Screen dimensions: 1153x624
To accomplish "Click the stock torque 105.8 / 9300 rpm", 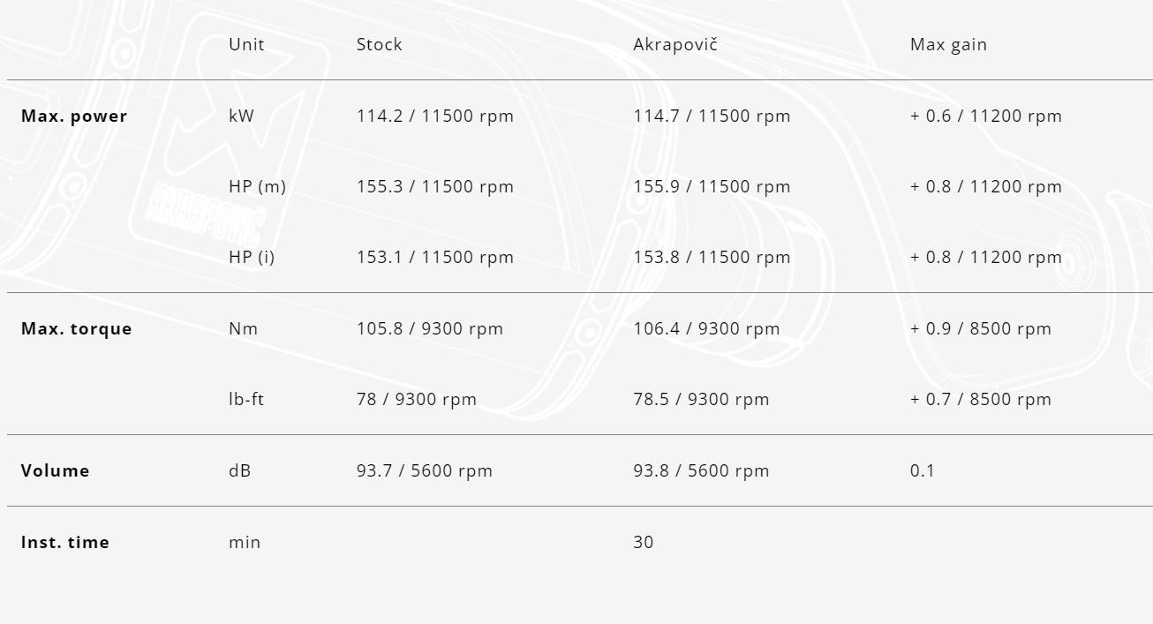I will tap(430, 328).
